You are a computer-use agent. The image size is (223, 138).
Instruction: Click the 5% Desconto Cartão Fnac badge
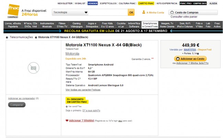[x=77, y=101]
